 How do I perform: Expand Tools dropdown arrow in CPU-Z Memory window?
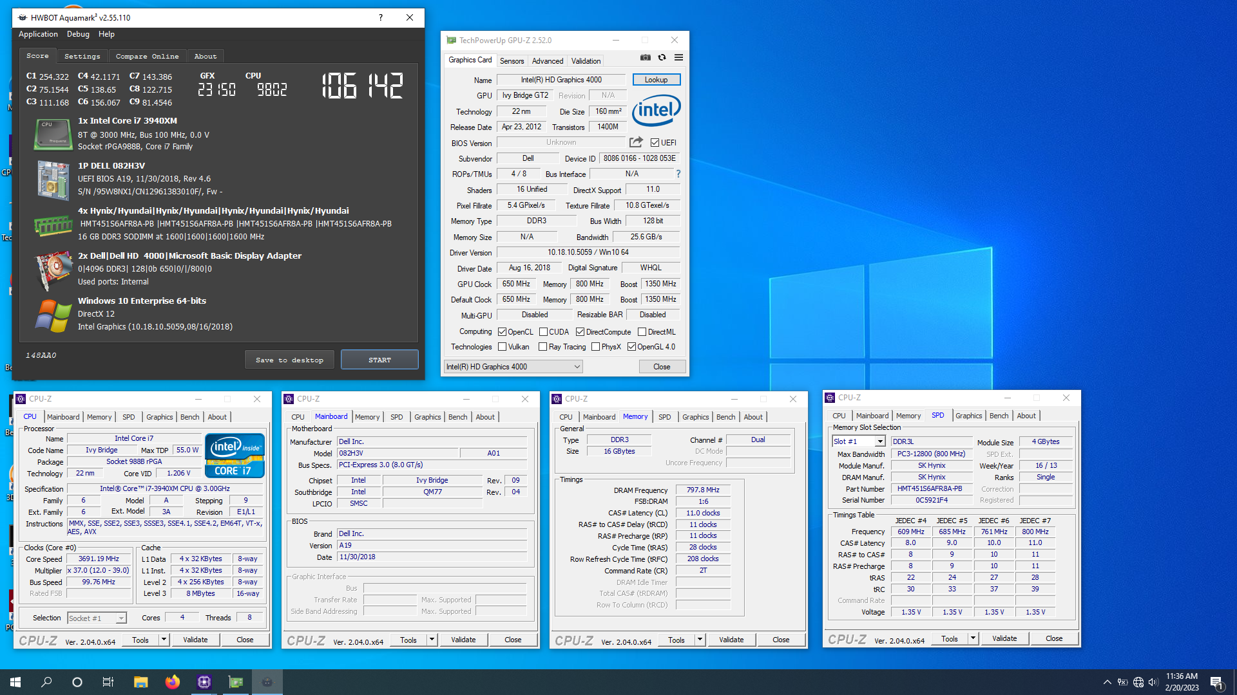pos(700,640)
